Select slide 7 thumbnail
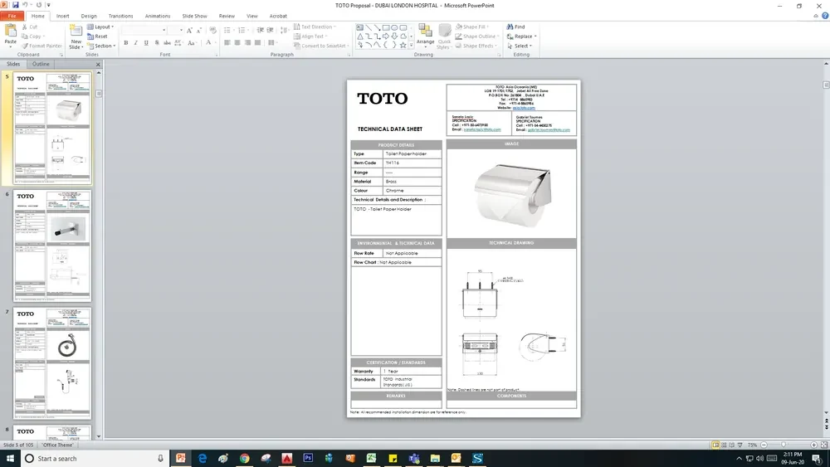 pyautogui.click(x=51, y=363)
